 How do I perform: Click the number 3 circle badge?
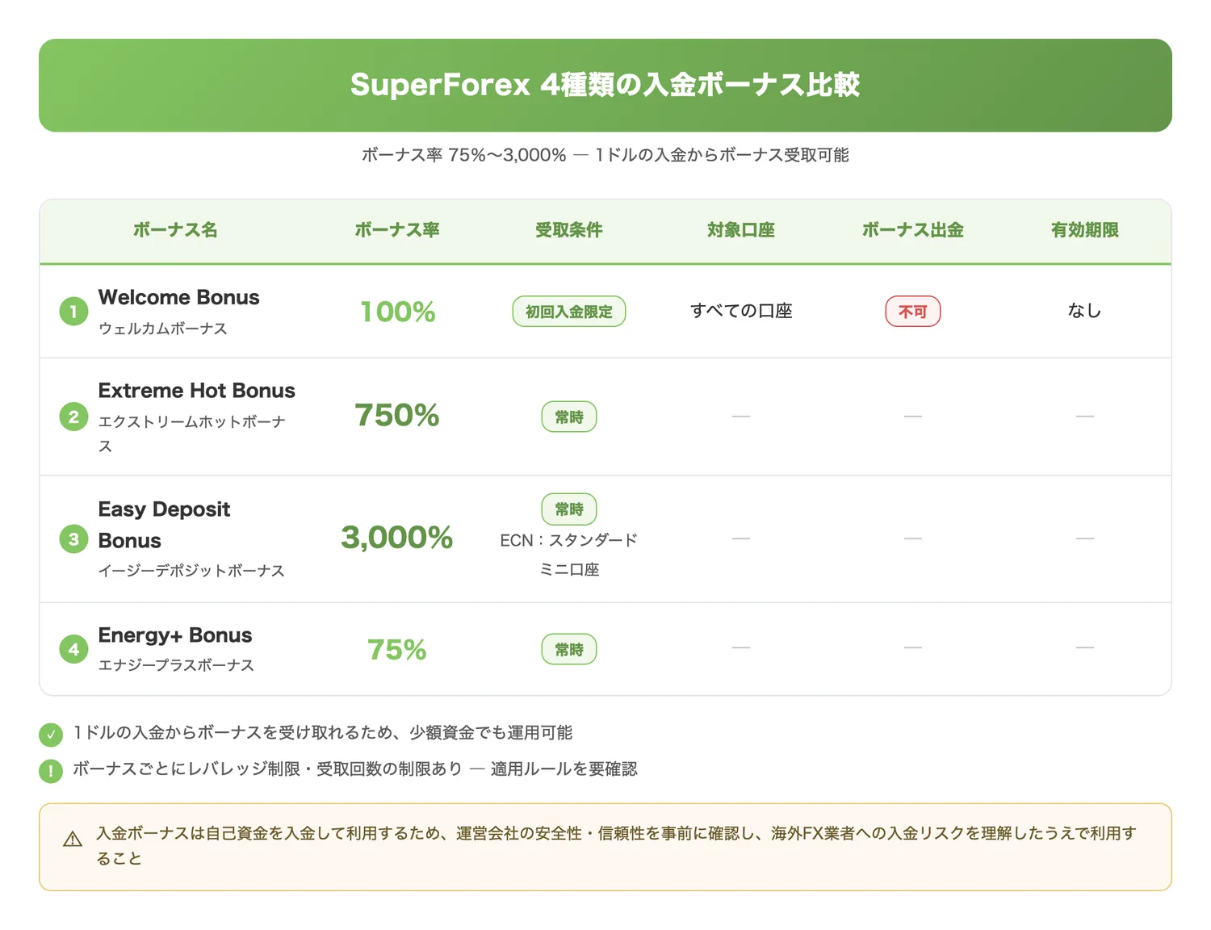73,538
